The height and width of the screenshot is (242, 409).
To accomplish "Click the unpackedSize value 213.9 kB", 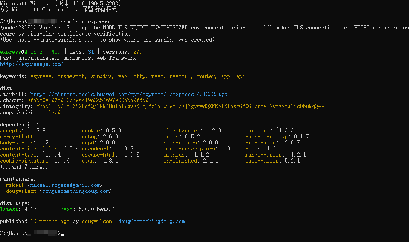I will (x=58, y=113).
